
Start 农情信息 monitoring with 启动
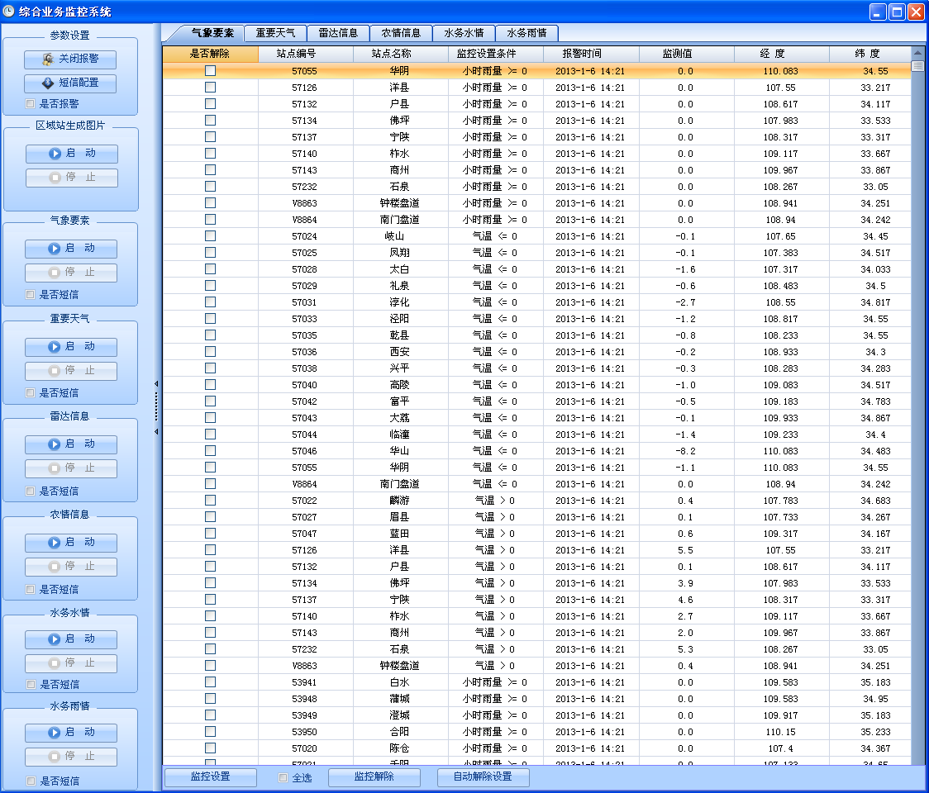tap(71, 543)
